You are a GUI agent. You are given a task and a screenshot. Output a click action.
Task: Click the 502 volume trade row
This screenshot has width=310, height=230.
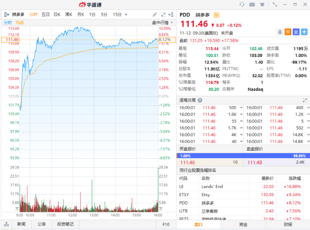pyautogui.click(x=277, y=128)
